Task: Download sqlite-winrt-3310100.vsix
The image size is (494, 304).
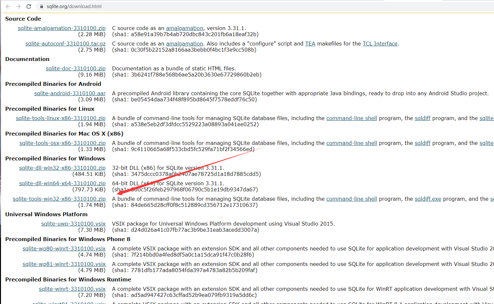Action: [72, 289]
